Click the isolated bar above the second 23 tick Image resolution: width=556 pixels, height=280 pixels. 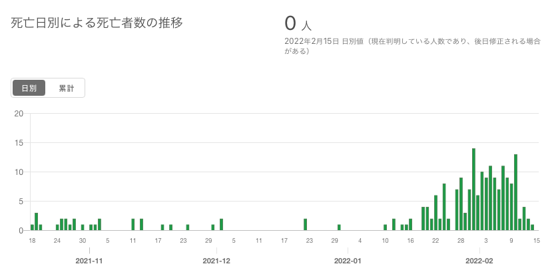(306, 224)
